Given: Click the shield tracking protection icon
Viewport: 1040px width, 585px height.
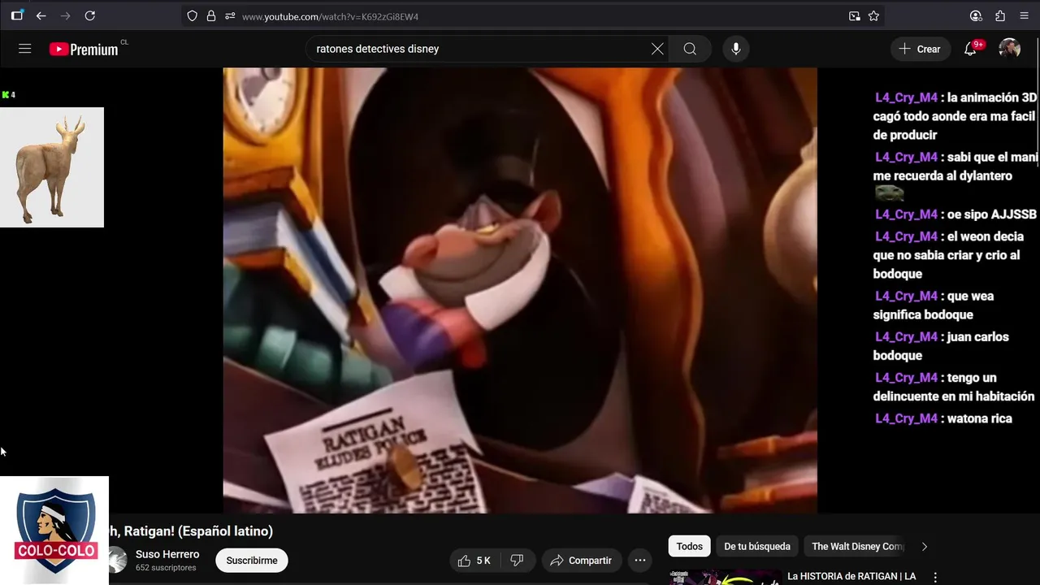Looking at the screenshot, I should (x=192, y=16).
